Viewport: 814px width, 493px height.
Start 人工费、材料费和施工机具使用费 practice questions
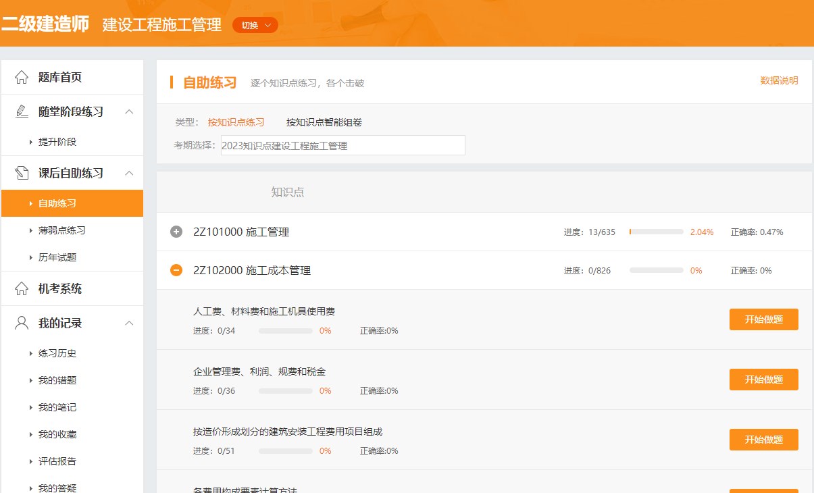(763, 319)
